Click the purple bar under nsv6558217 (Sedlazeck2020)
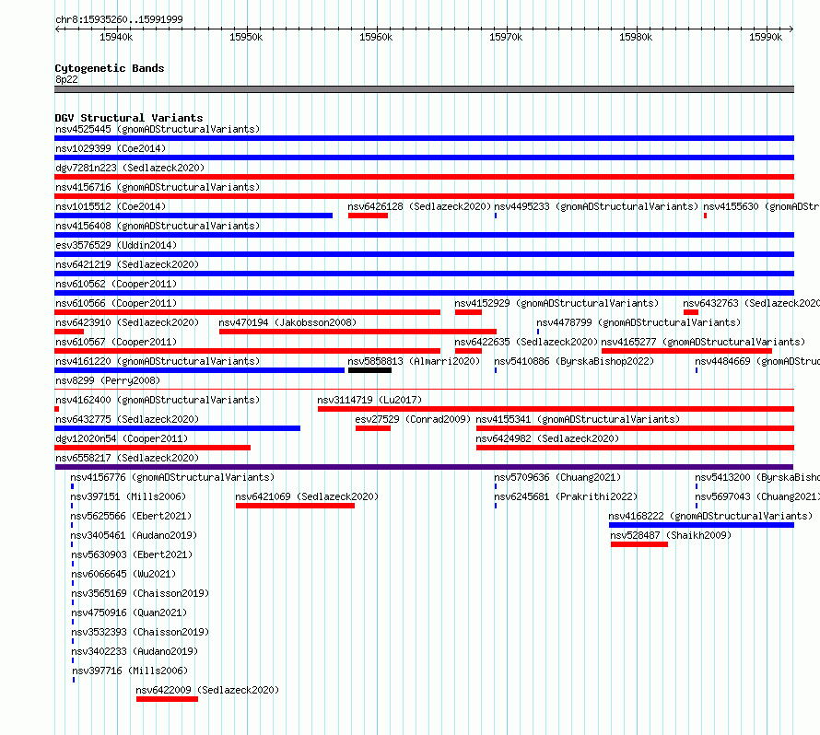Screen dimensions: 820x735 pyautogui.click(x=424, y=467)
